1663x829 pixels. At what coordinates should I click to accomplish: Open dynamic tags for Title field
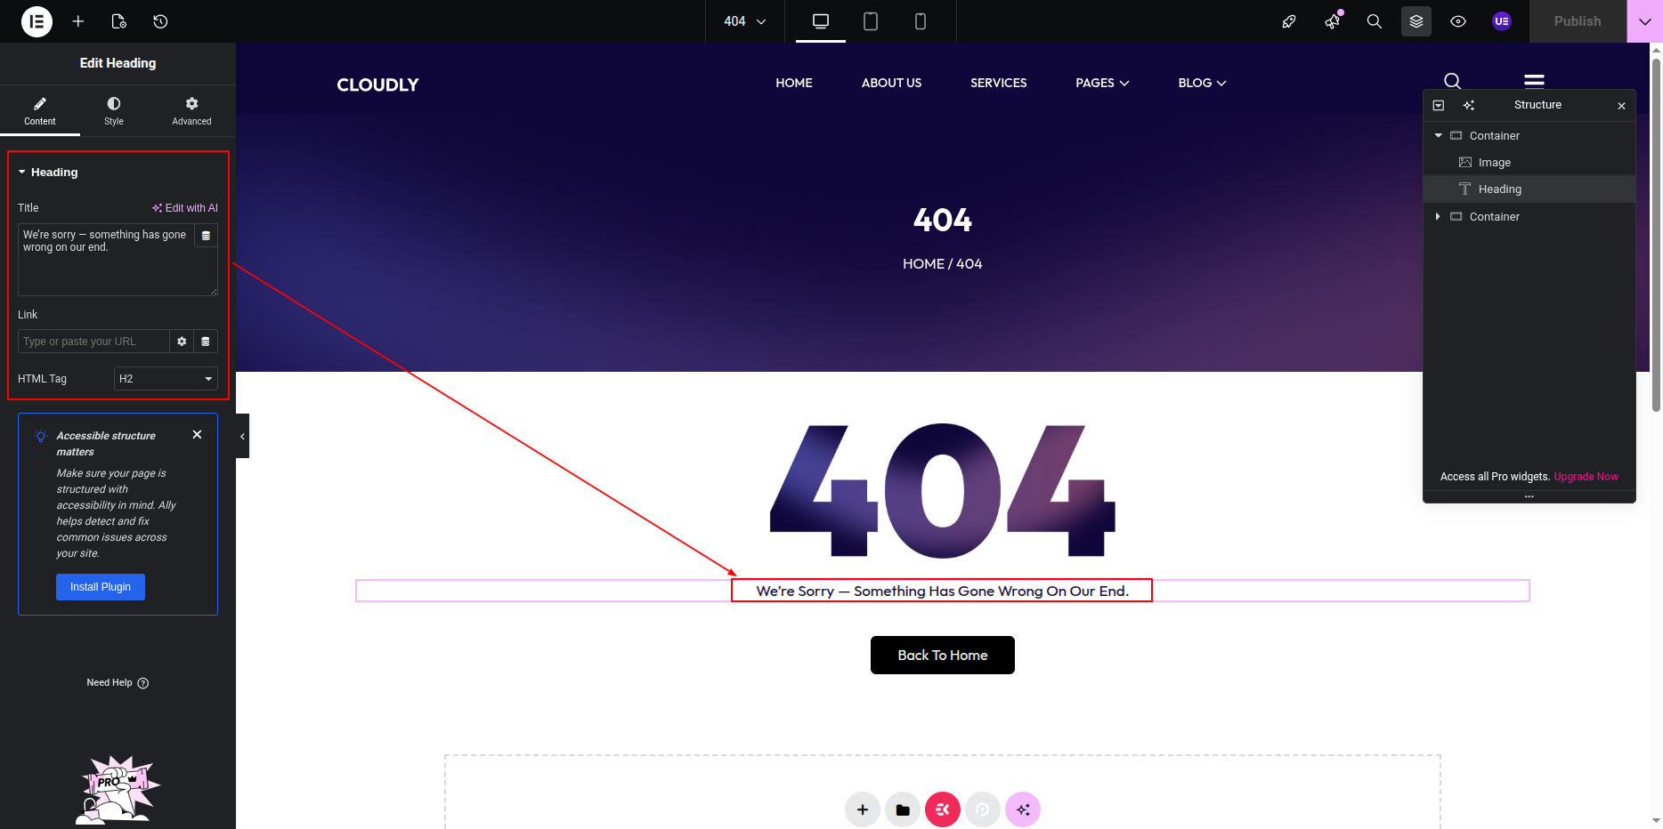[206, 236]
